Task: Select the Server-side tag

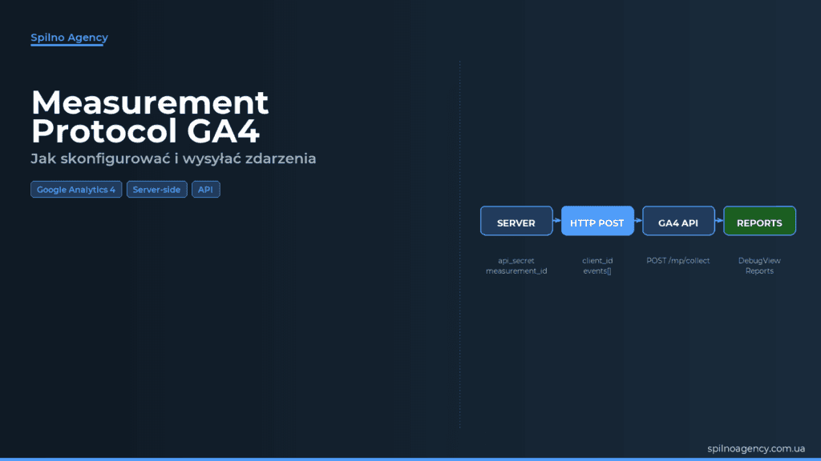Action: coord(156,189)
